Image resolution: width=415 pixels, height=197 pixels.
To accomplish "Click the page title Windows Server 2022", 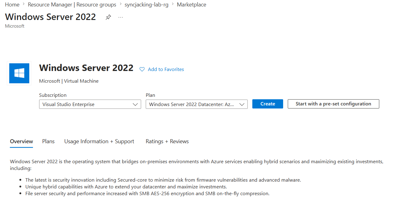I will (51, 17).
